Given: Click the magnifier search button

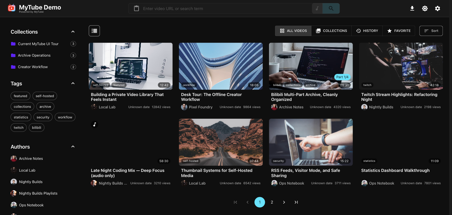Looking at the screenshot, I should [x=331, y=9].
